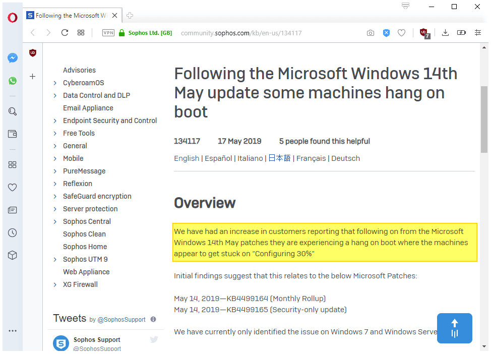Open the Opera main menu logo

[x=13, y=18]
